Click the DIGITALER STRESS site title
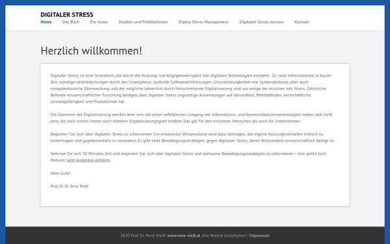Viewport: 390px width, 244px height. coord(67,15)
